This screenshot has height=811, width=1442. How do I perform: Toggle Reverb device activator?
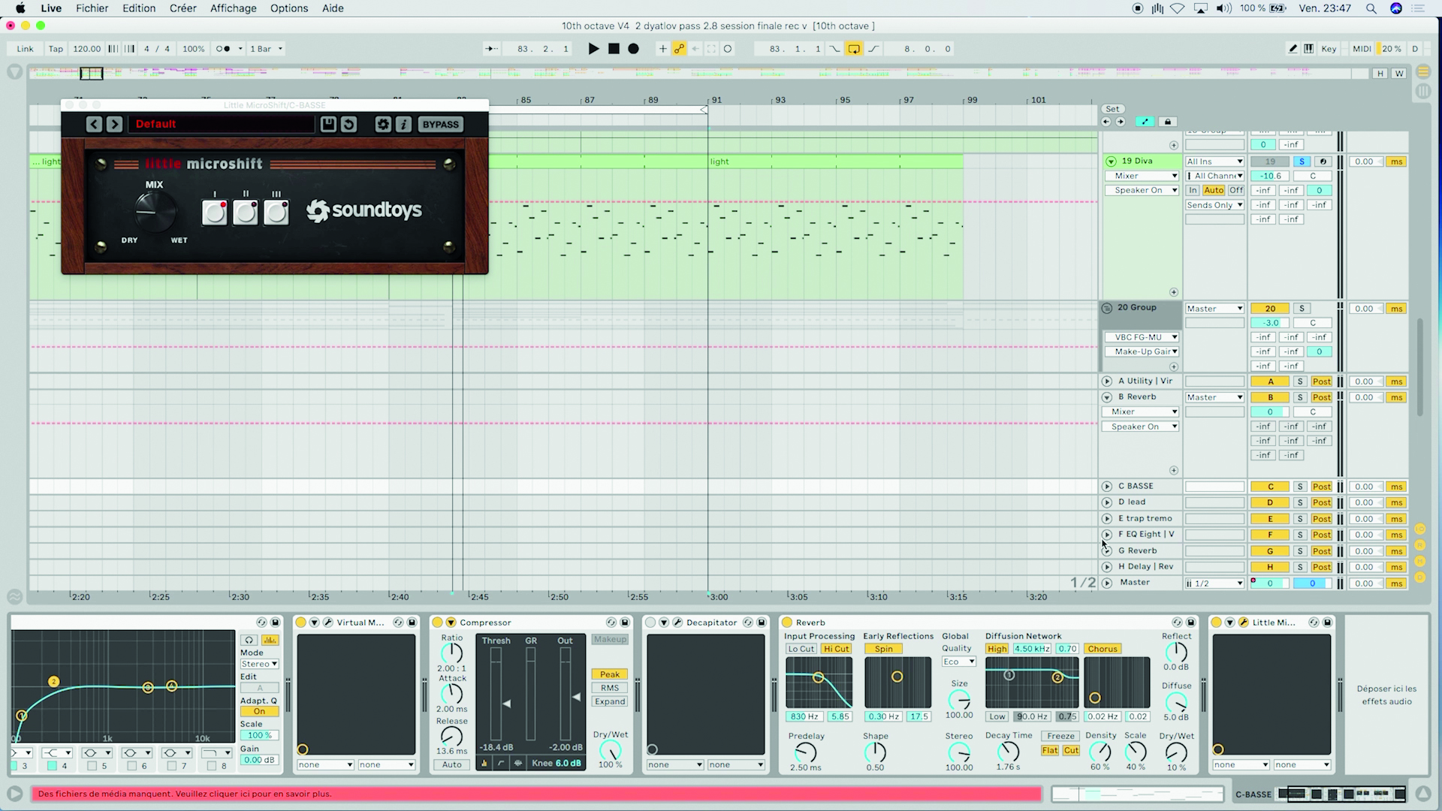787,623
